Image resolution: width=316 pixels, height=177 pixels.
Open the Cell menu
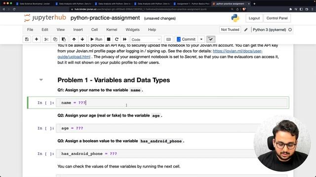pos(94,29)
